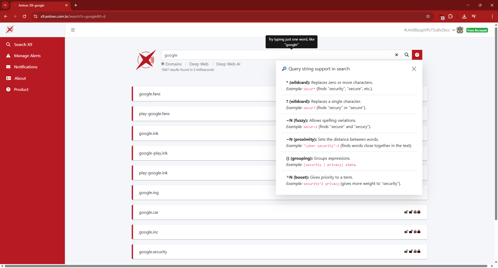This screenshot has width=498, height=268.
Task: Close the Query string support panel
Action: (414, 69)
